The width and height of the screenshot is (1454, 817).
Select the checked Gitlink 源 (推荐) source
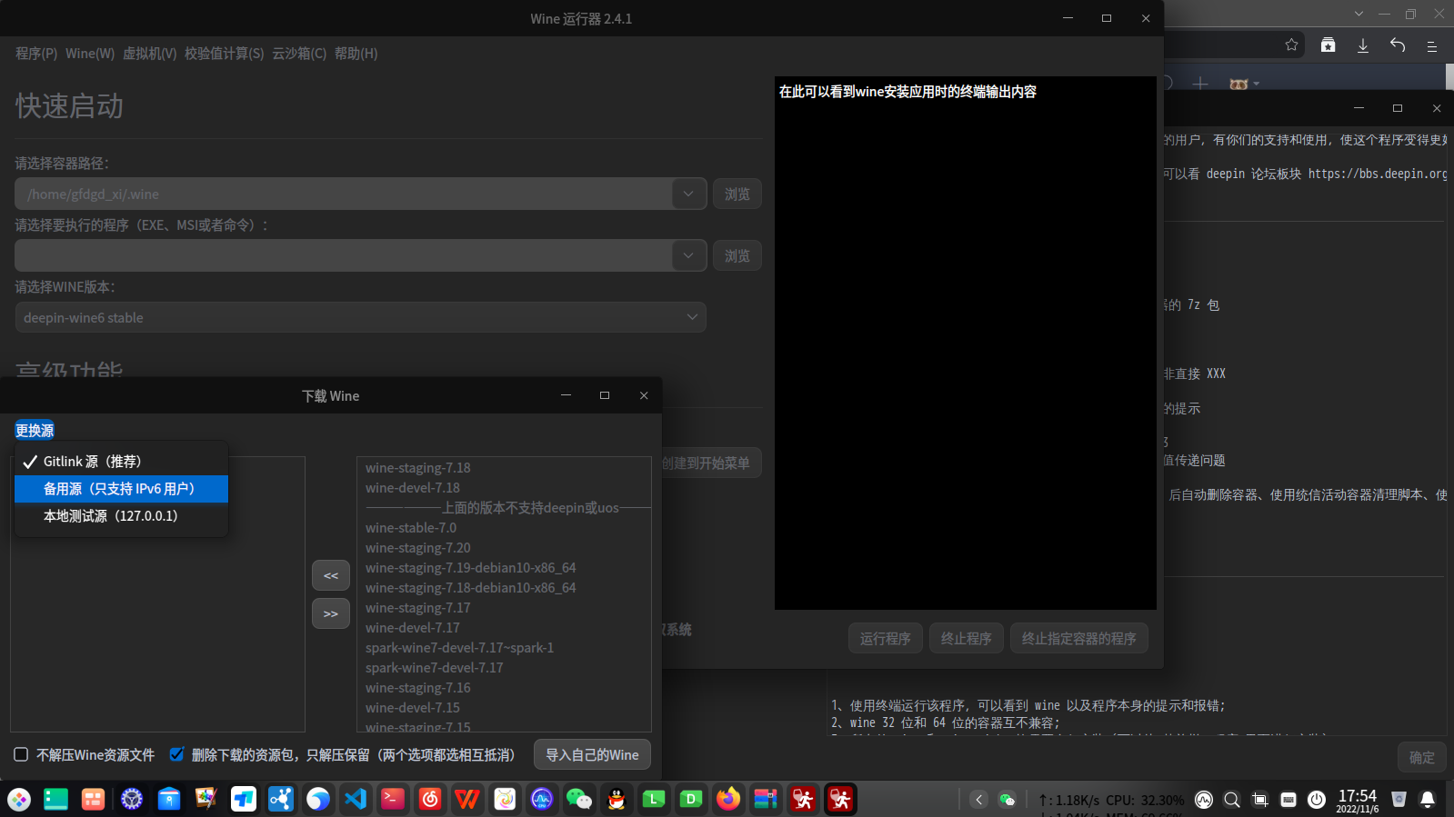pyautogui.click(x=121, y=462)
